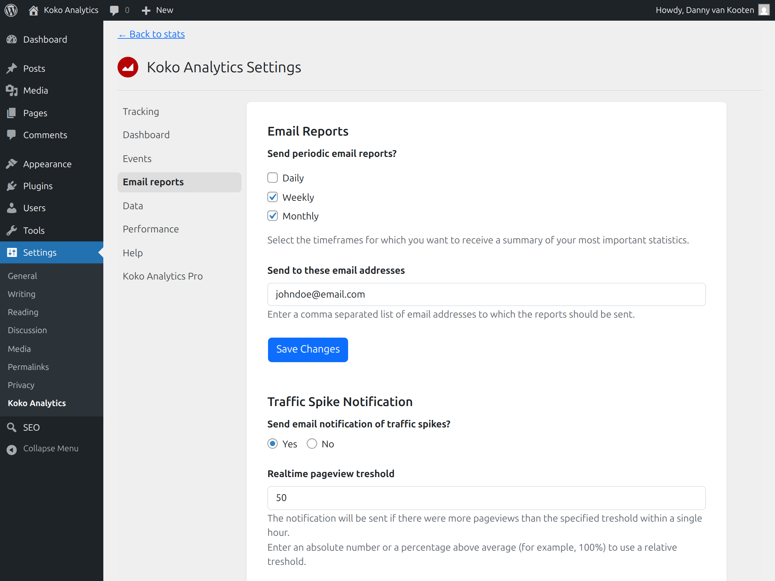The image size is (775, 581).
Task: Open SEO via the magnifying glass icon
Action: [12, 427]
